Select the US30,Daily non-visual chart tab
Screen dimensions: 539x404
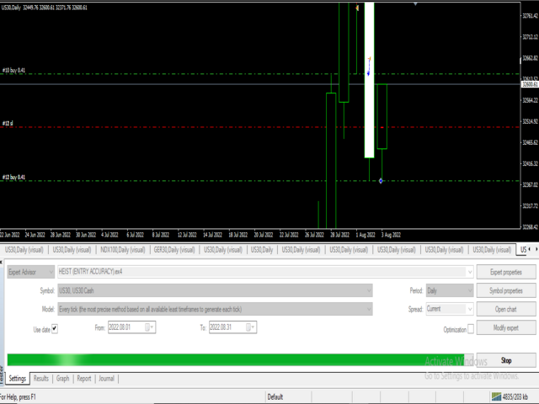point(262,250)
